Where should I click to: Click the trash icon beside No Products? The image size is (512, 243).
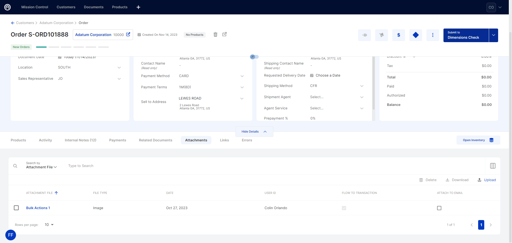pyautogui.click(x=215, y=34)
